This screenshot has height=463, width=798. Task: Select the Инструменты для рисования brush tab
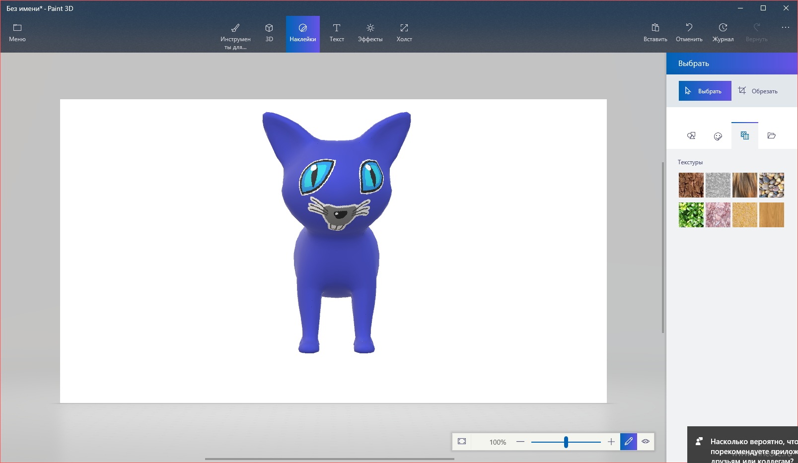(x=235, y=36)
